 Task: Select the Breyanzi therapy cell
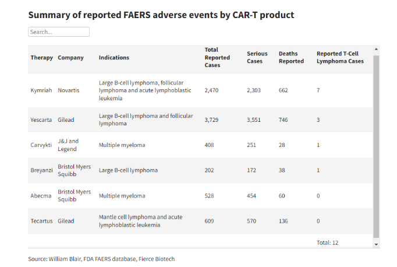pyautogui.click(x=42, y=170)
